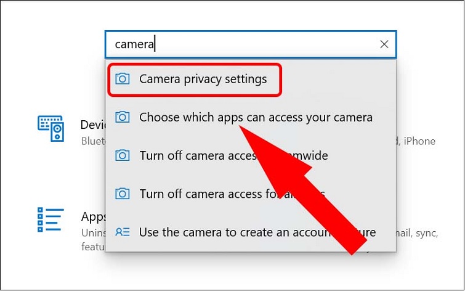465x291 pixels.
Task: Click the iPhone text on the right
Action: point(419,141)
